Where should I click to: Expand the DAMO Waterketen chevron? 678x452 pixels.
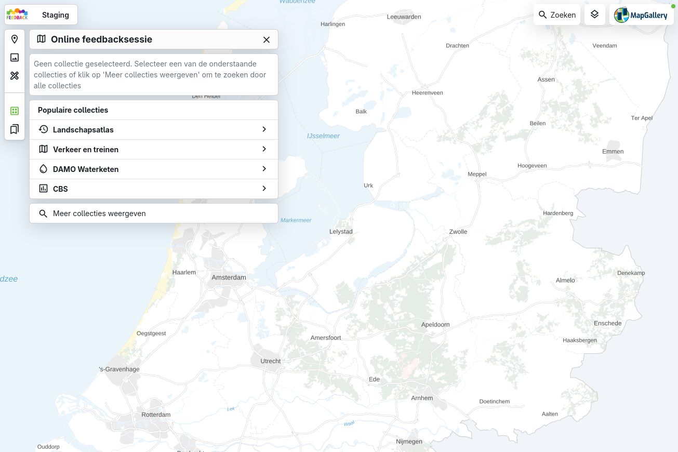coord(264,169)
